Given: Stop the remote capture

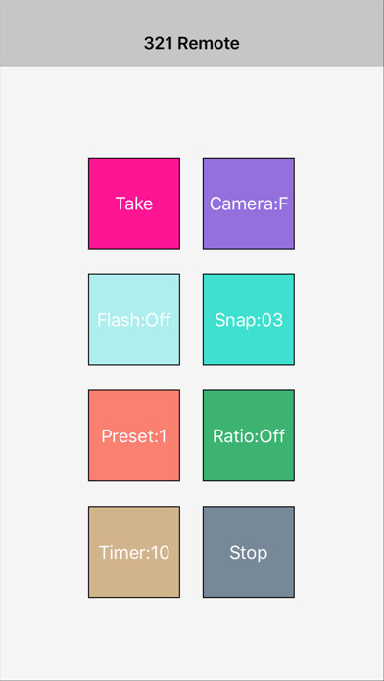Looking at the screenshot, I should (248, 552).
